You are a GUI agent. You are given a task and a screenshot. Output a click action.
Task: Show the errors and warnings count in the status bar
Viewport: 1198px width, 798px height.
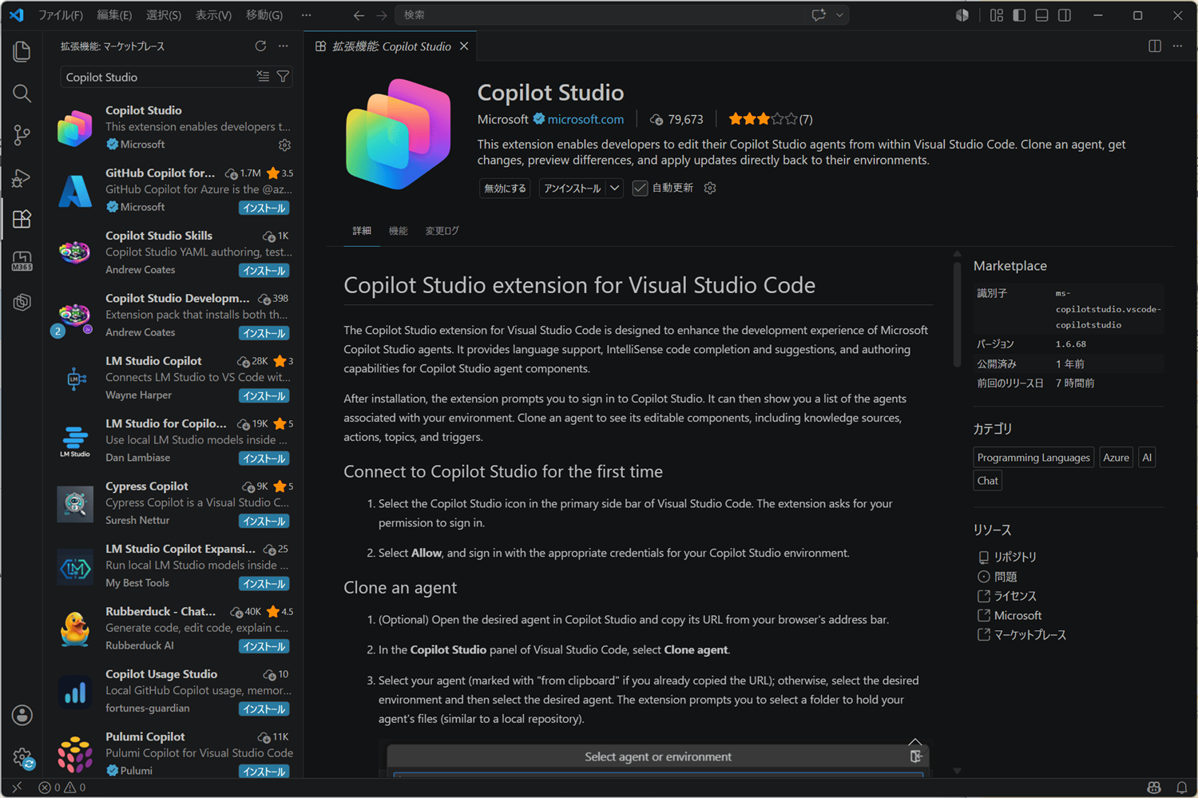click(62, 788)
